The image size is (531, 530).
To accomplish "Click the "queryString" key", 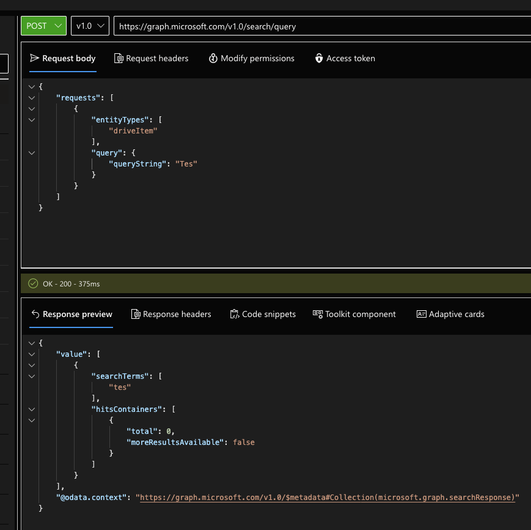I will coord(137,164).
